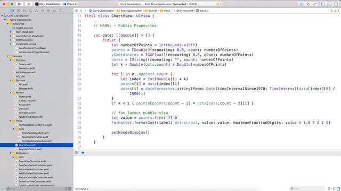Open SegmentControl.swift file
This screenshot has width=341, height=191.
point(30,149)
